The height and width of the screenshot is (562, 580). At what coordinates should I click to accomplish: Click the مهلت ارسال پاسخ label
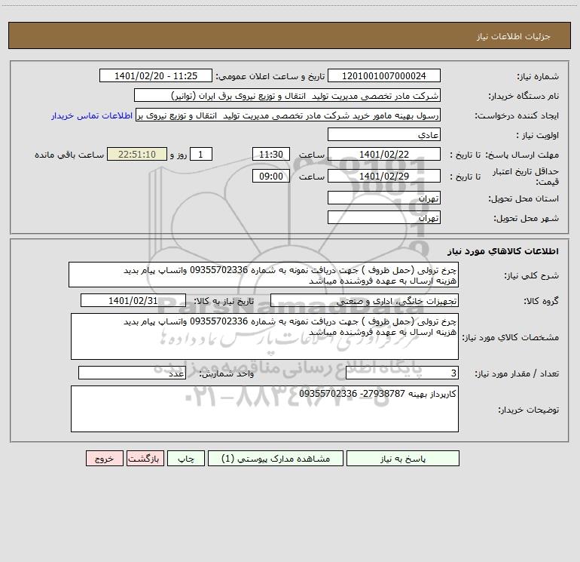tap(522, 155)
